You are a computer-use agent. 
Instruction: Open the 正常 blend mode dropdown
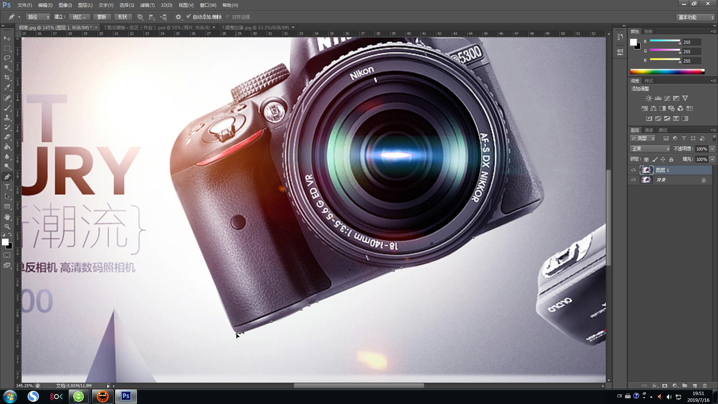[650, 149]
